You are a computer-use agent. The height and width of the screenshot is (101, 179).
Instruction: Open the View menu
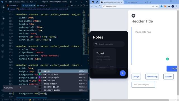click(x=23, y=2)
